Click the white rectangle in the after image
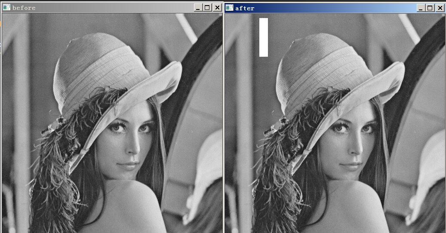 pyautogui.click(x=264, y=37)
